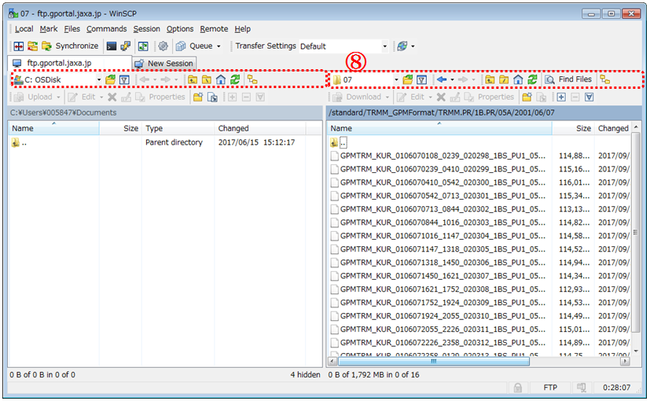The width and height of the screenshot is (650, 401).
Task: Click local Open Directory folder icon
Action: (110, 79)
